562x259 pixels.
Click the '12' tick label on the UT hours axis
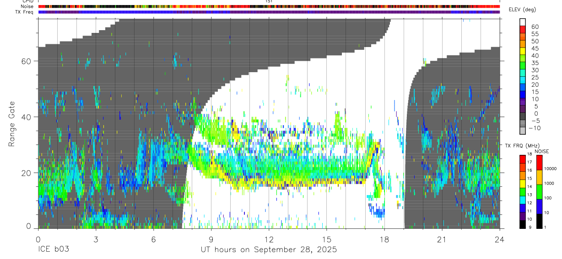[269, 239]
